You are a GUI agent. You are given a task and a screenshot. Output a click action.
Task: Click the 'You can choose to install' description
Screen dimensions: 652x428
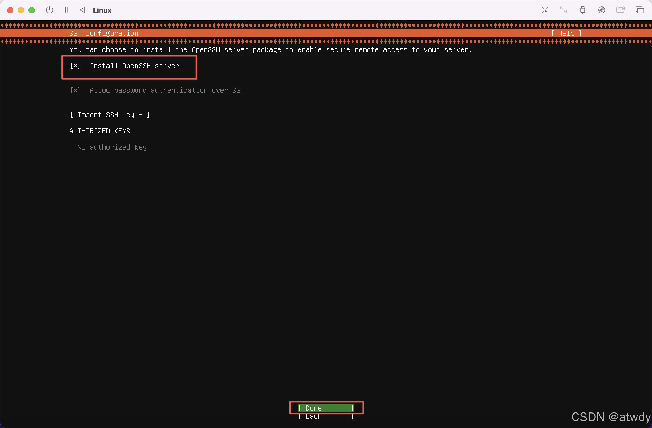click(x=271, y=50)
